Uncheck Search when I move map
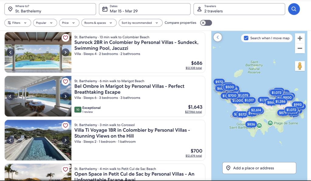 click(x=246, y=38)
